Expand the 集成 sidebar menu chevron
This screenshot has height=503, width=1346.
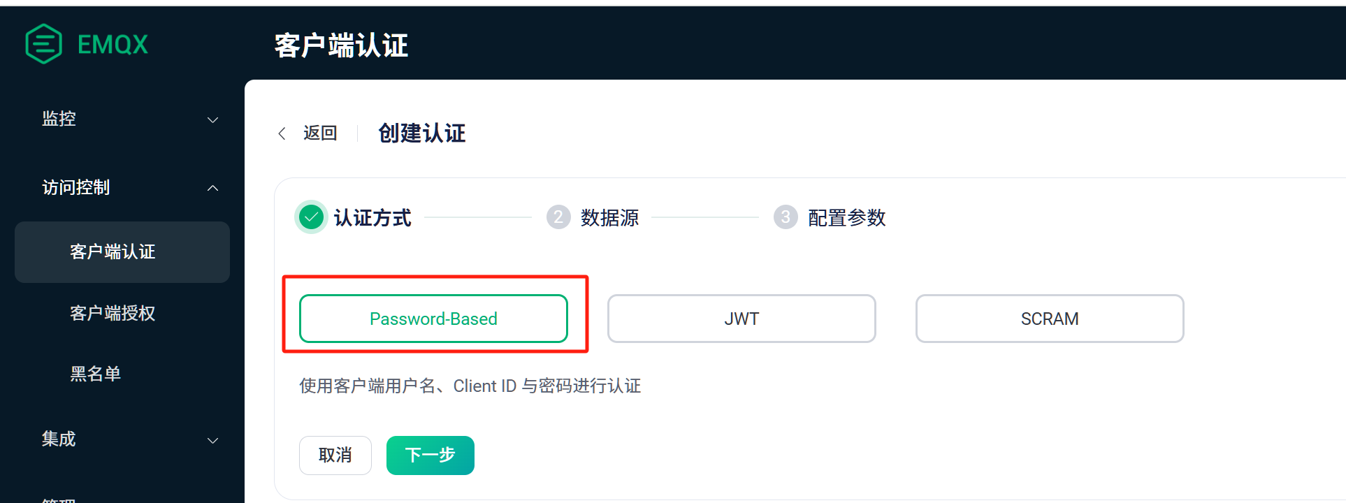(x=213, y=441)
